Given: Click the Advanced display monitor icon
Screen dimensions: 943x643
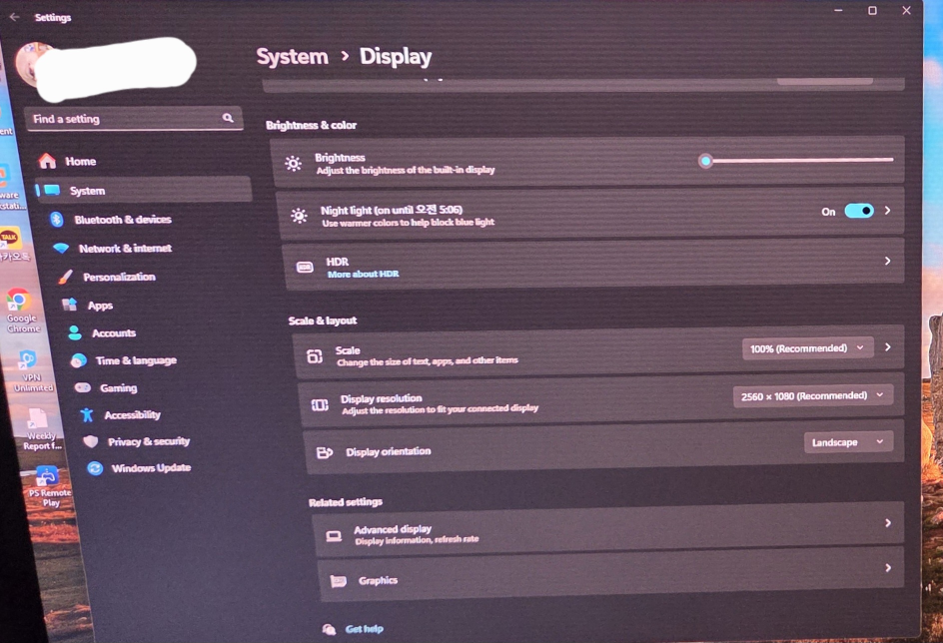Looking at the screenshot, I should point(334,535).
